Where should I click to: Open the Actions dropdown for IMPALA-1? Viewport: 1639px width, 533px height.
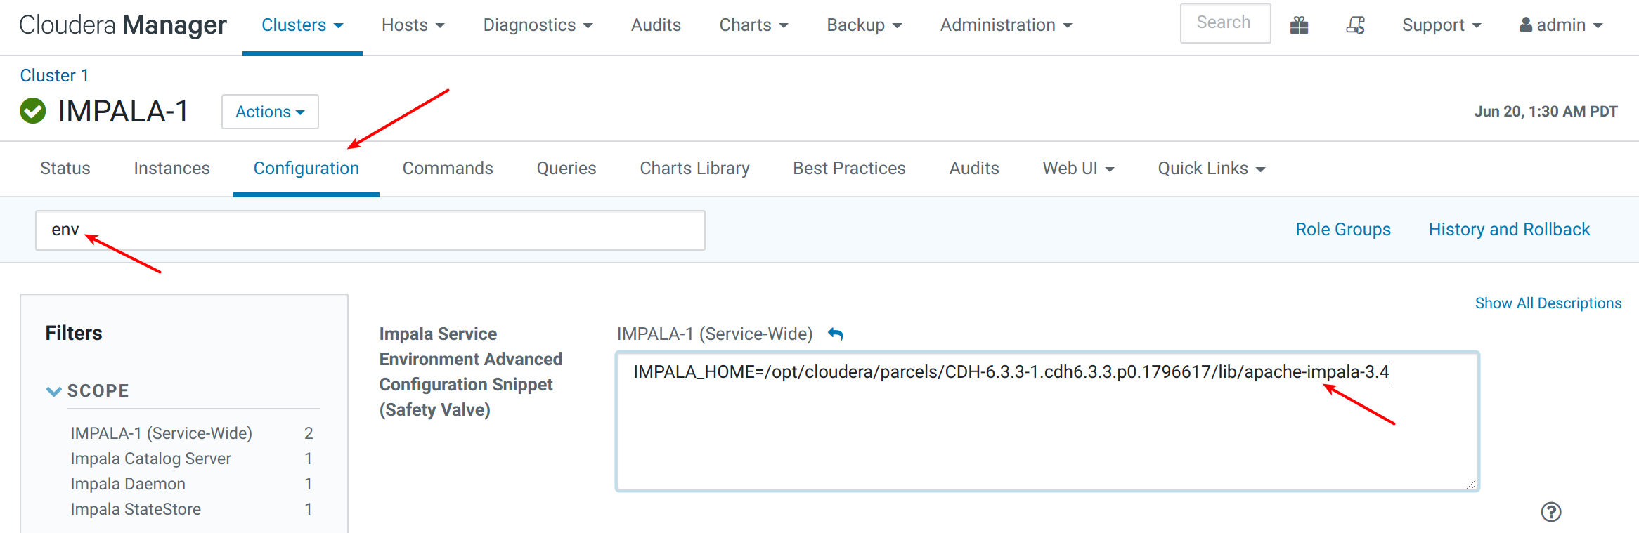tap(270, 112)
